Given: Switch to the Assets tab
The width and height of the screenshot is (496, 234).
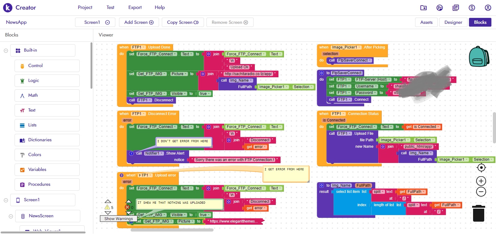Looking at the screenshot, I should click(x=426, y=22).
